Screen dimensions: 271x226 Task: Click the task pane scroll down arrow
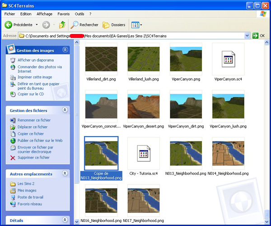[x=77, y=221]
